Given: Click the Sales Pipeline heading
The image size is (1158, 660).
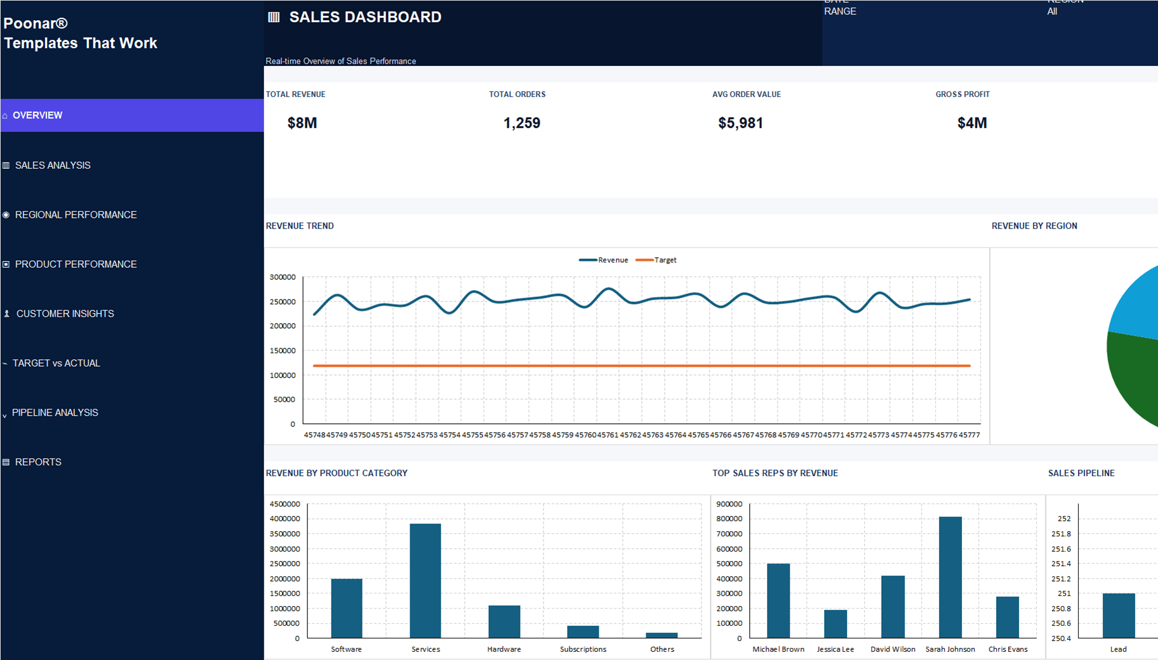Looking at the screenshot, I should click(1081, 473).
